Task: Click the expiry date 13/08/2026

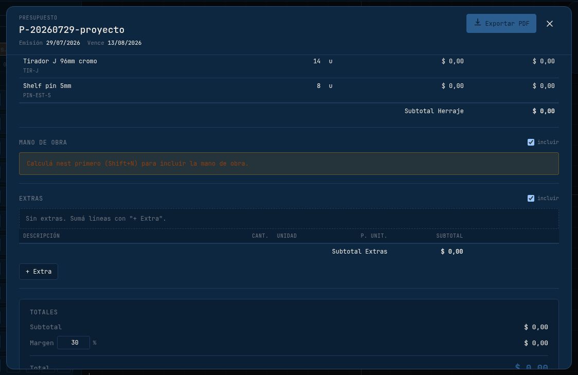Action: pyautogui.click(x=124, y=43)
